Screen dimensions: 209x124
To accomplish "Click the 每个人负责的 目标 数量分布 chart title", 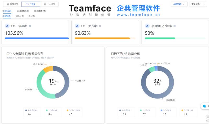I will coord(25,54).
